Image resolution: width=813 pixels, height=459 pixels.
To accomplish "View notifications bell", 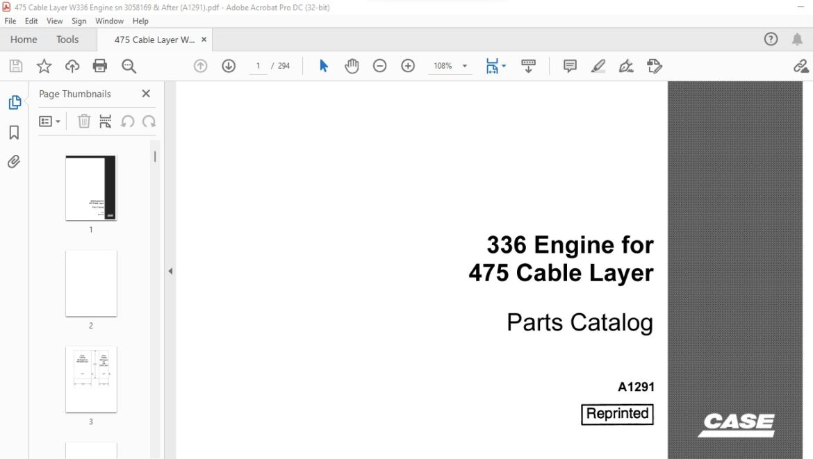I will [x=798, y=39].
